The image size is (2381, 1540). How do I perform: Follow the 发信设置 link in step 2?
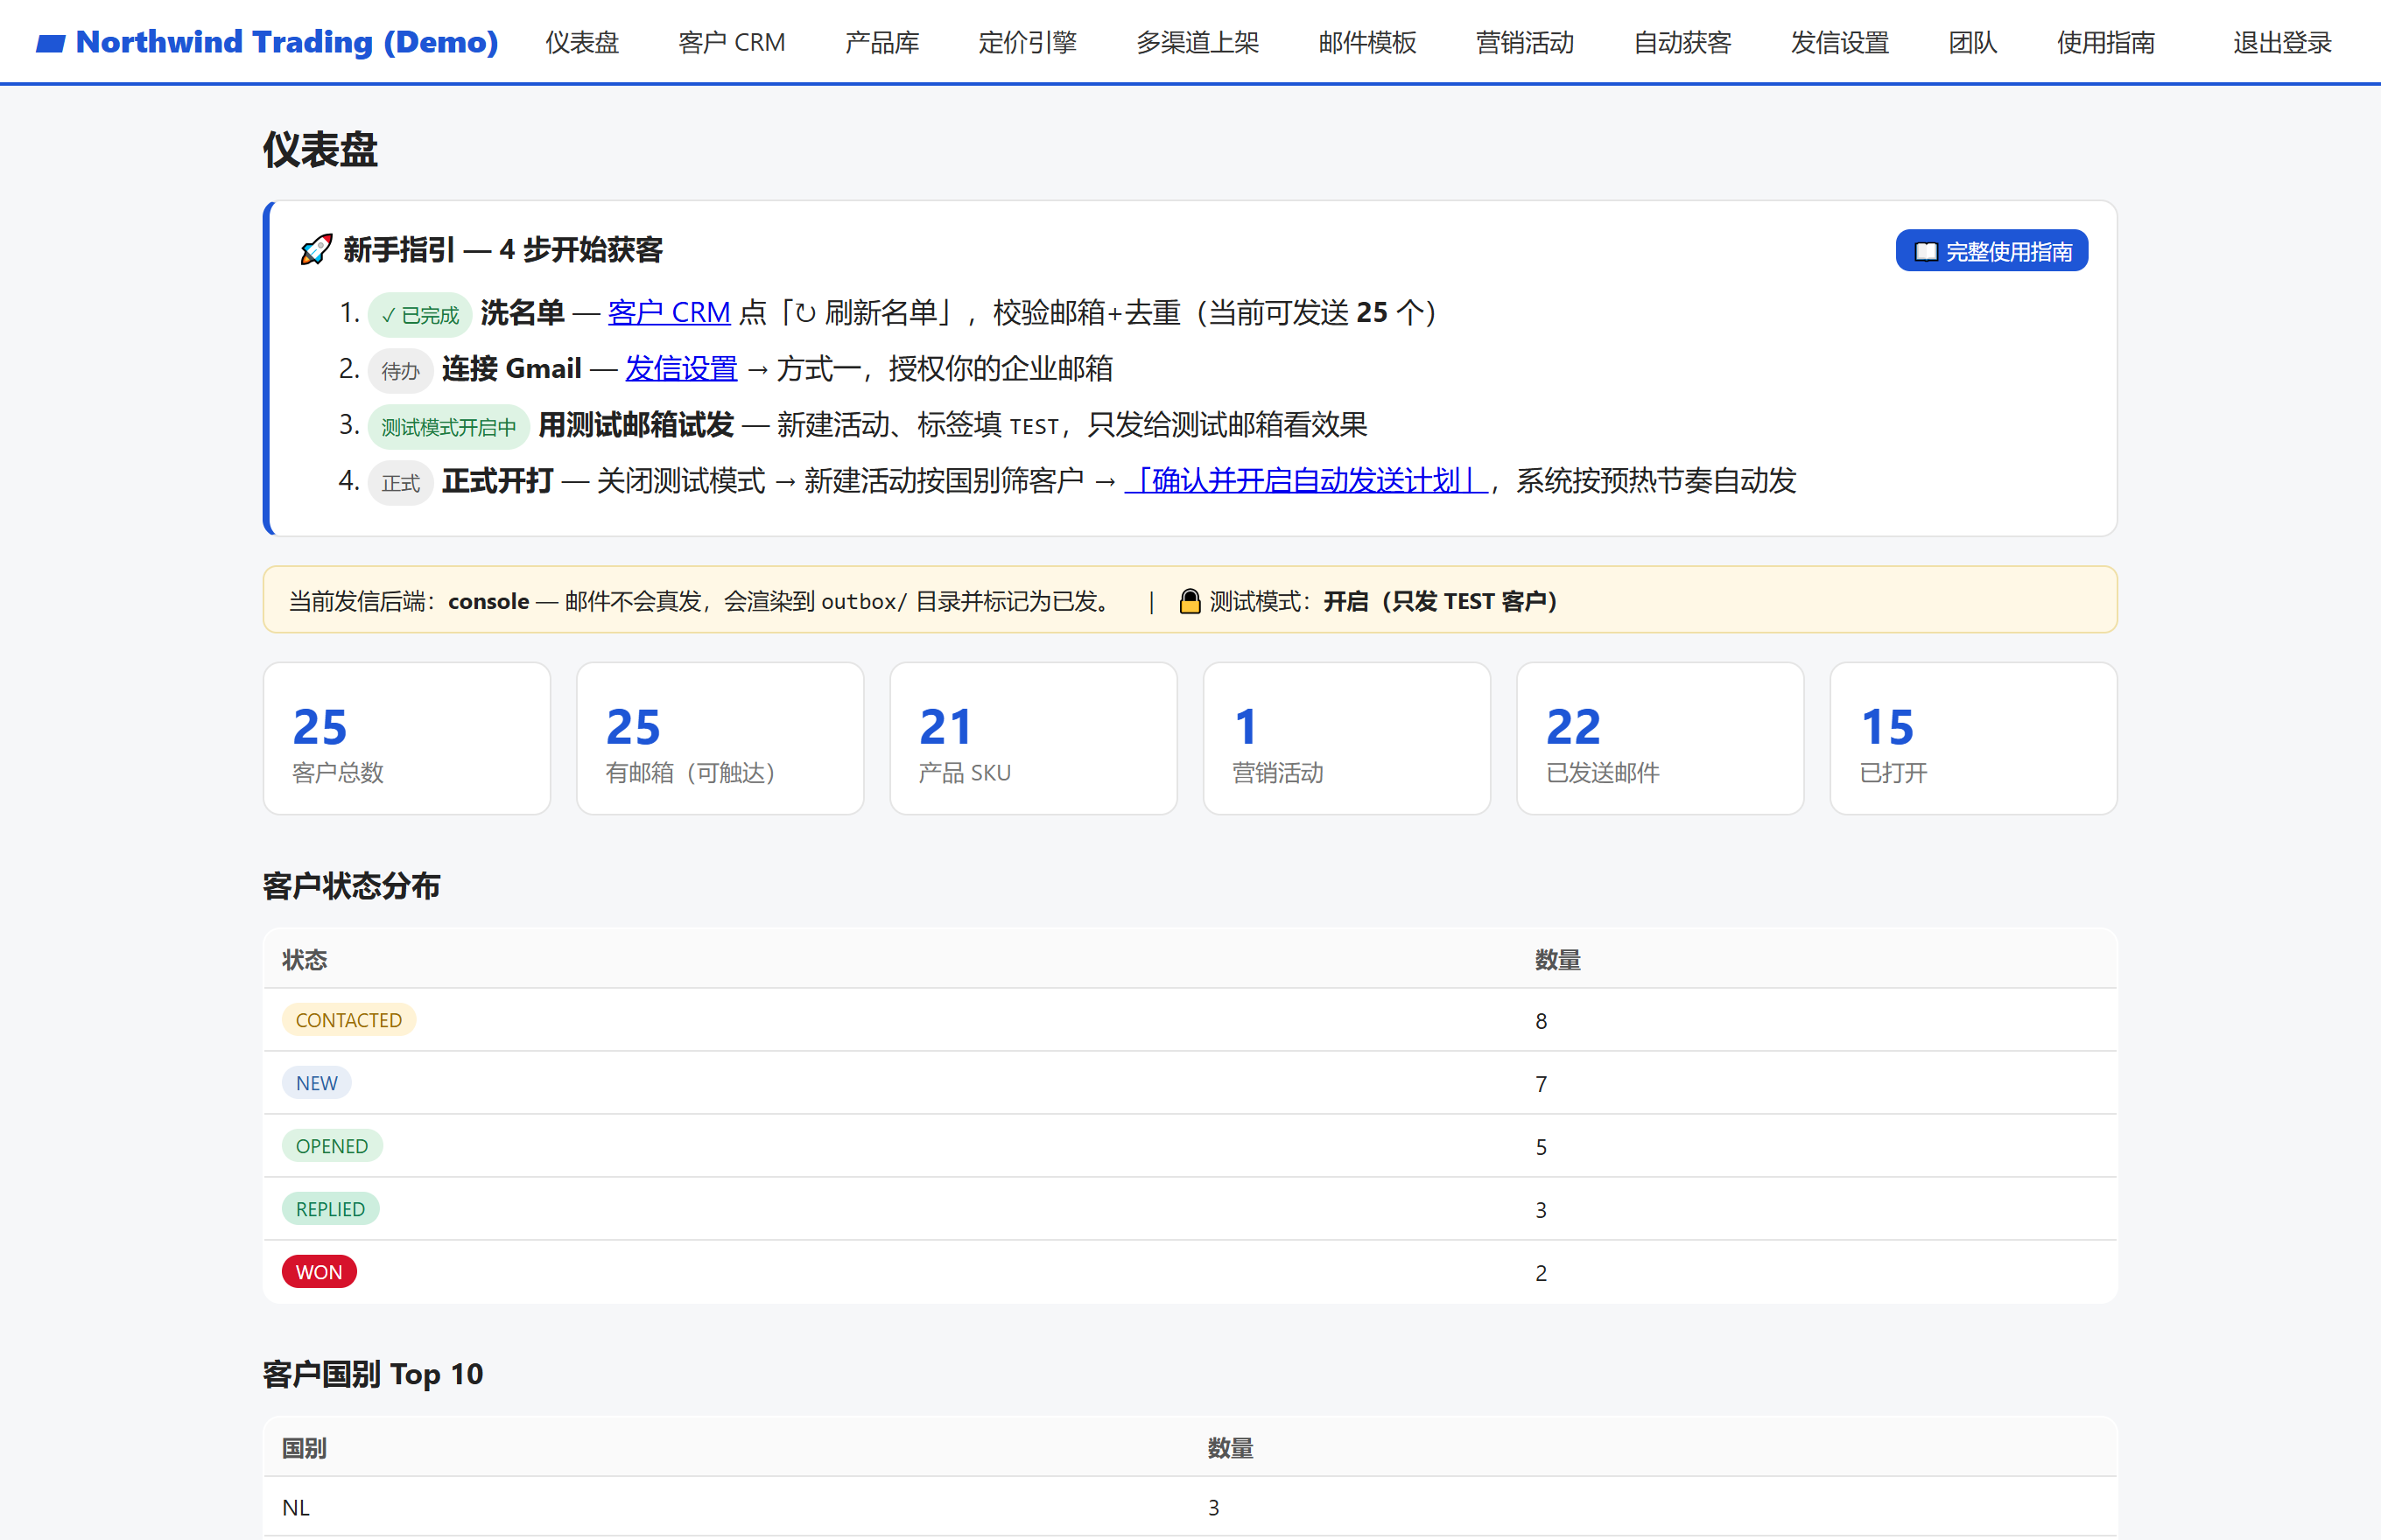680,369
